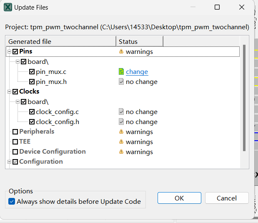Click the no-change icon for clock_config.c
This screenshot has width=258, height=223.
point(121,112)
